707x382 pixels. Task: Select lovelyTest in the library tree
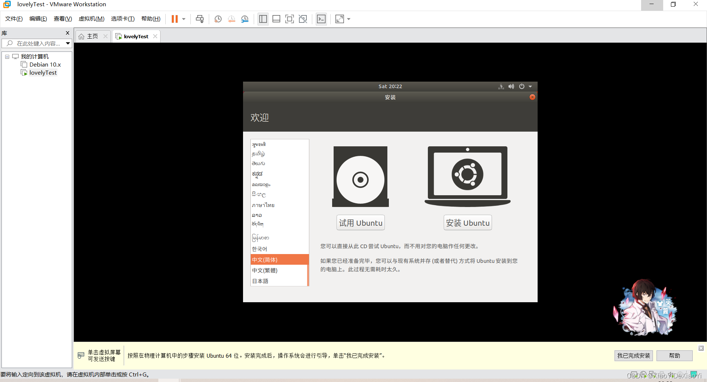coord(43,73)
